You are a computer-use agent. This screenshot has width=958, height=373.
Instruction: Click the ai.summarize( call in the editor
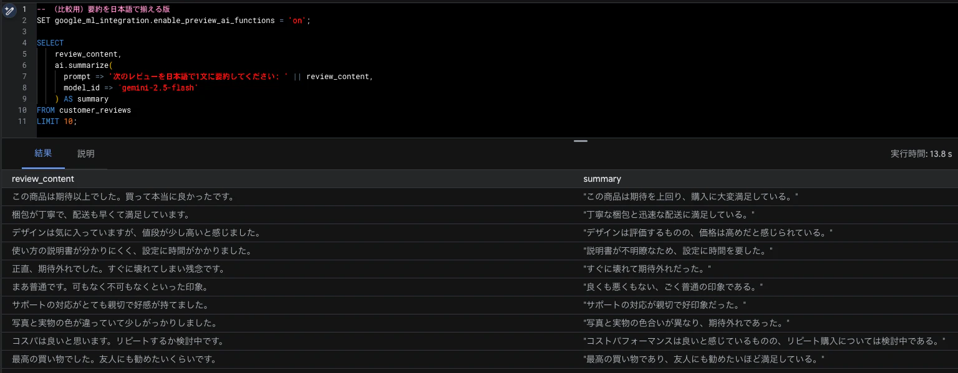coord(84,65)
